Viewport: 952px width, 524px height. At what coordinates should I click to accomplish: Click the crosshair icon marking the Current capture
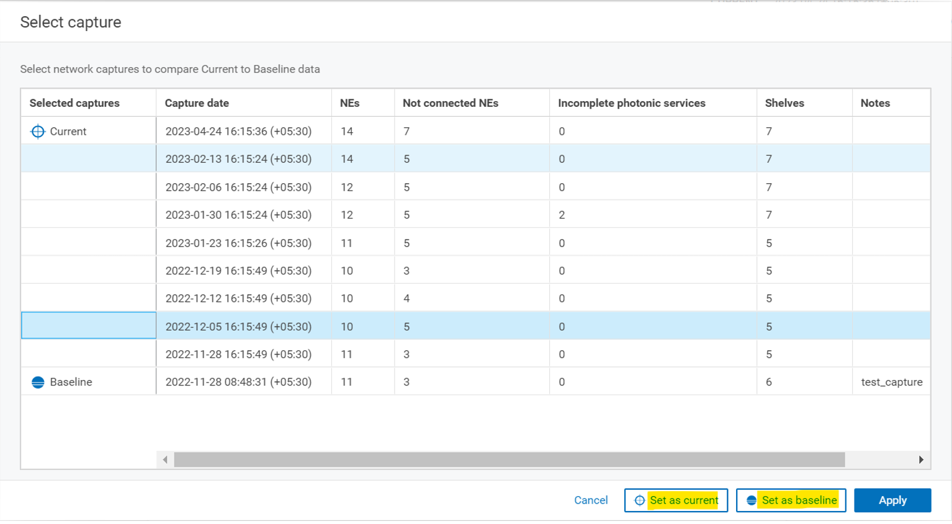[x=38, y=131]
